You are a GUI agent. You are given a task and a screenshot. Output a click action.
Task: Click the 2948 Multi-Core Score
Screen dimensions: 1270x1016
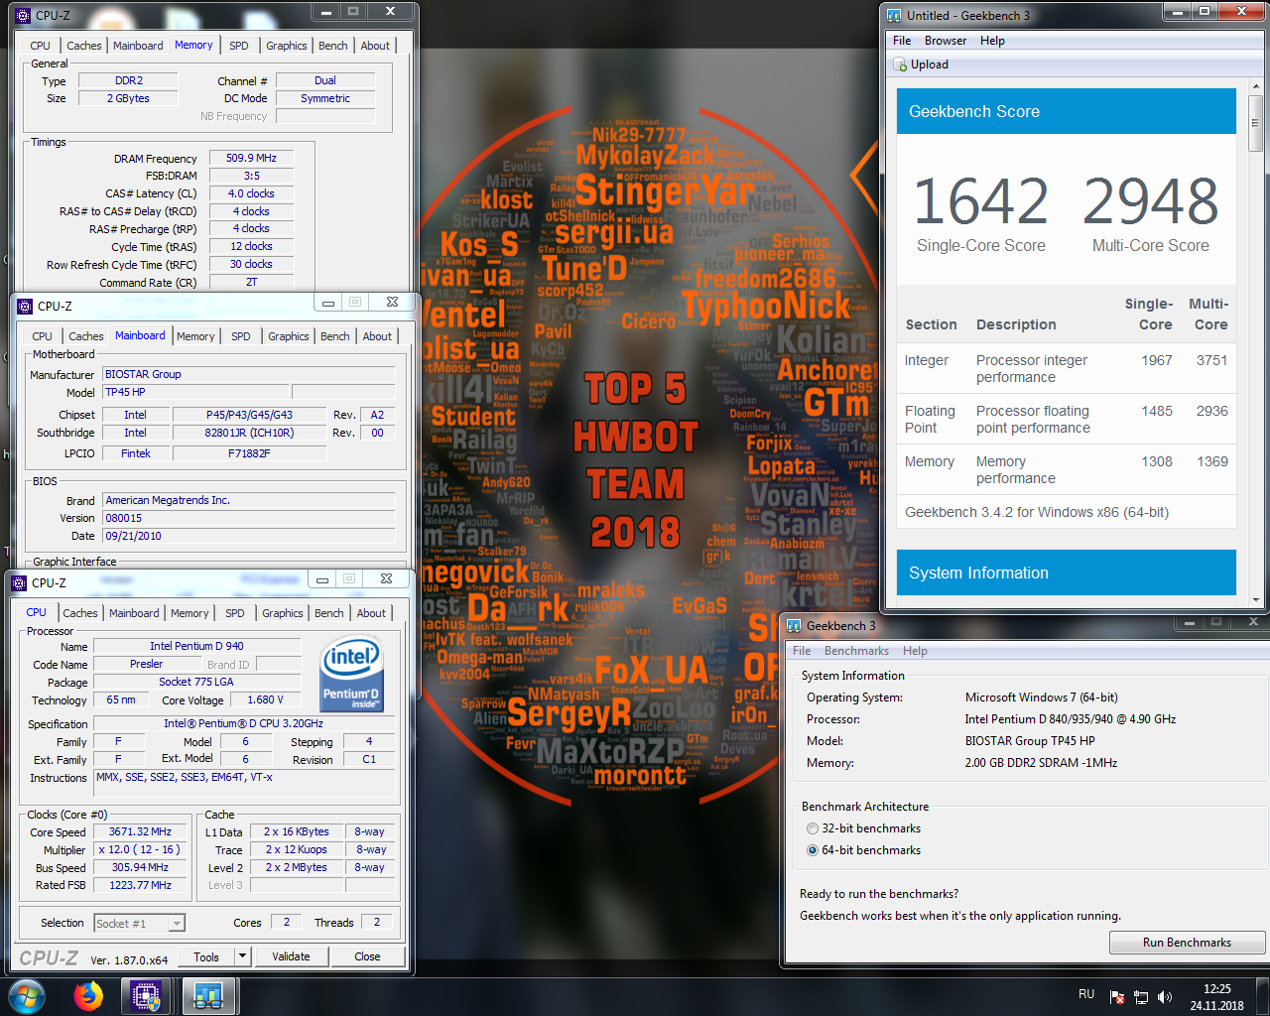[x=1151, y=201]
